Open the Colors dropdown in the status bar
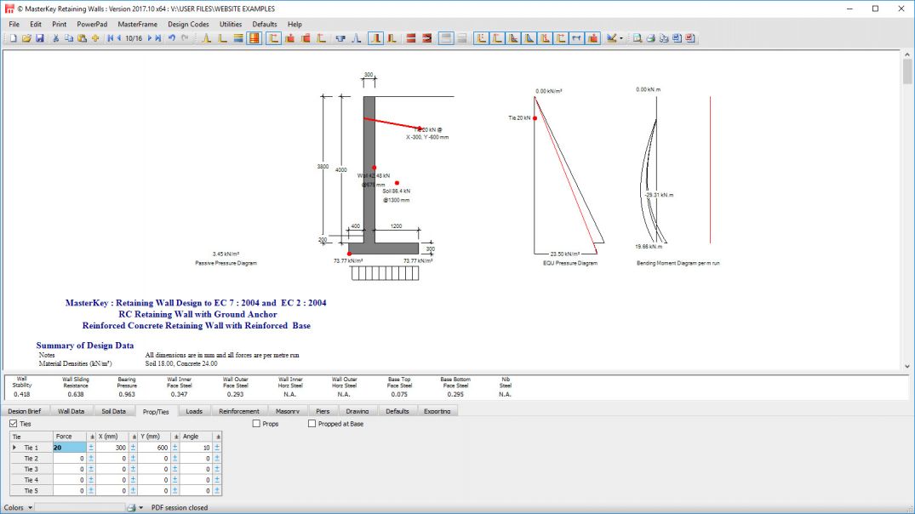This screenshot has width=915, height=514. pyautogui.click(x=31, y=507)
